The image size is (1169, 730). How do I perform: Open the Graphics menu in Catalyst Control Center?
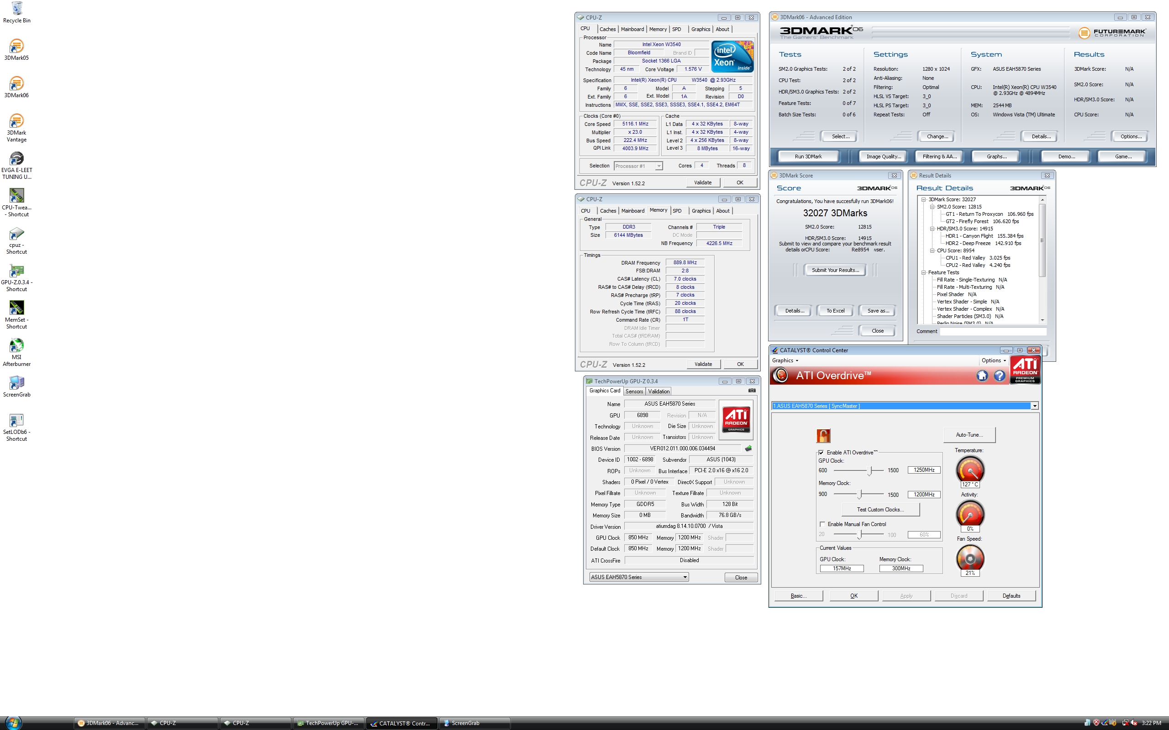(785, 360)
